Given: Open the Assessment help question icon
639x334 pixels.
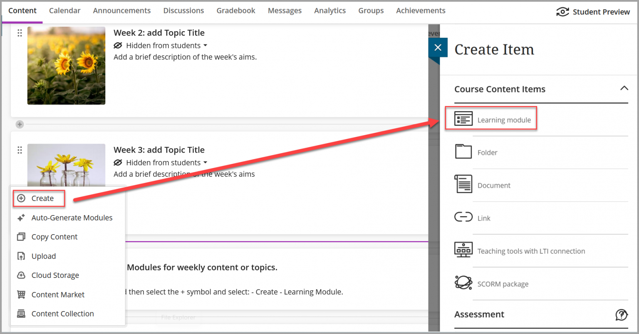Looking at the screenshot, I should [621, 314].
